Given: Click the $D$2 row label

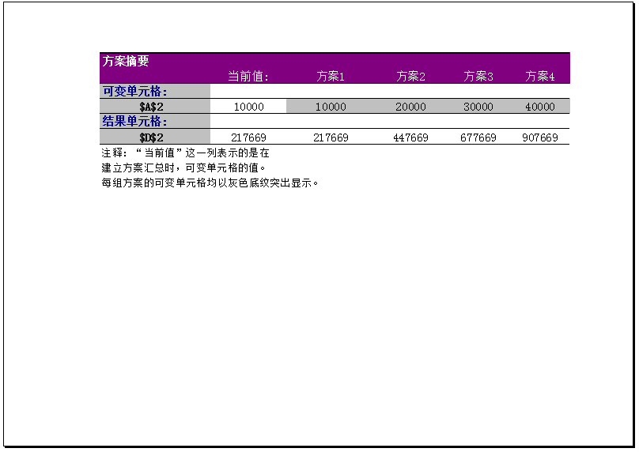Looking at the screenshot, I should (151, 137).
